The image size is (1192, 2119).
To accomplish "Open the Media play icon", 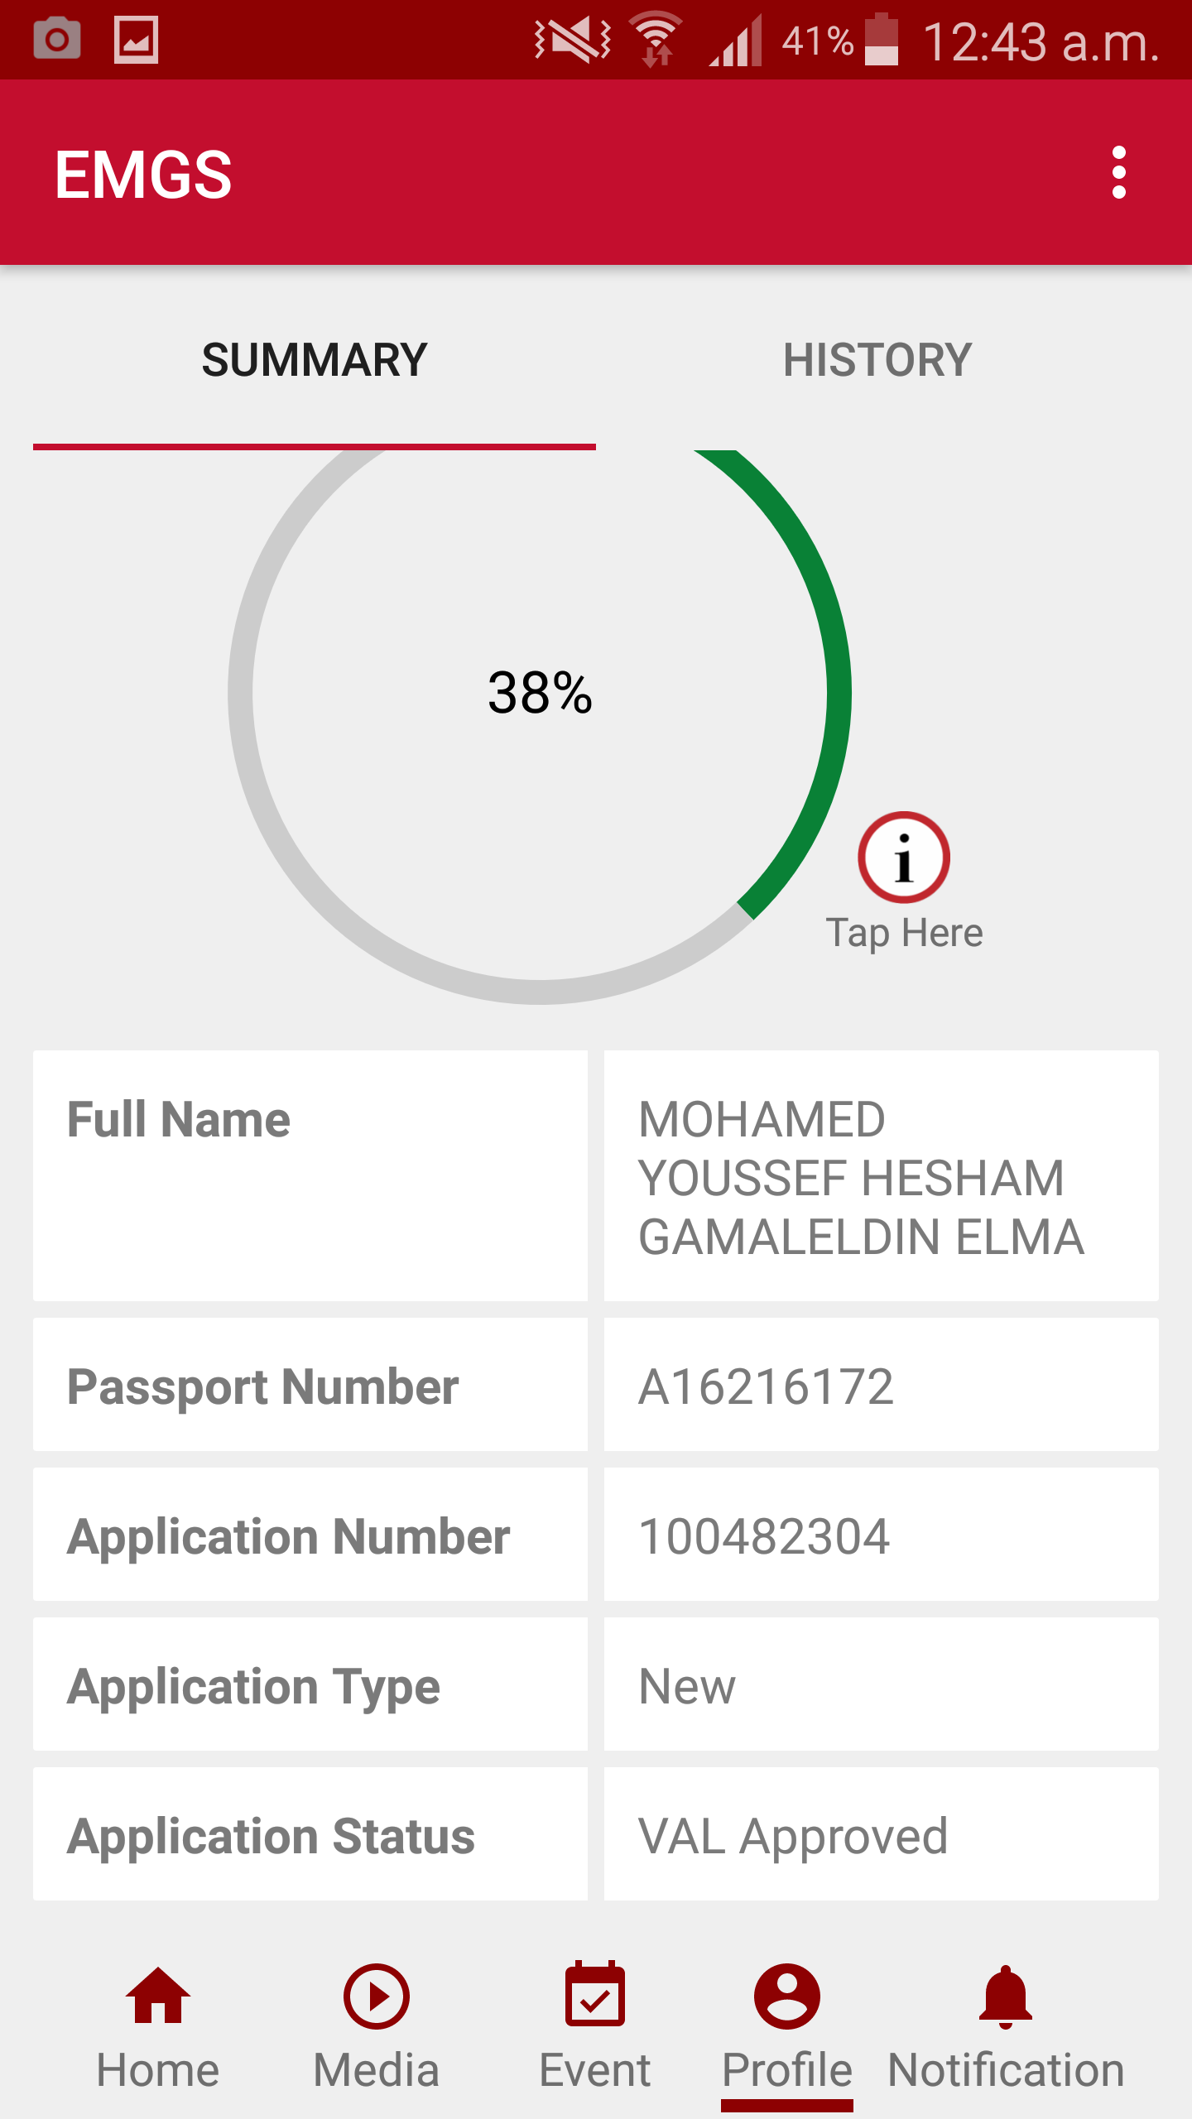I will coord(376,1997).
